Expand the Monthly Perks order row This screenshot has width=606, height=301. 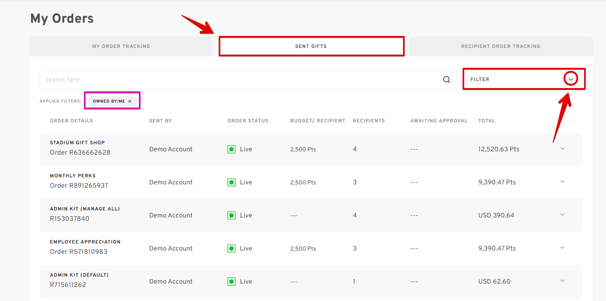click(562, 182)
